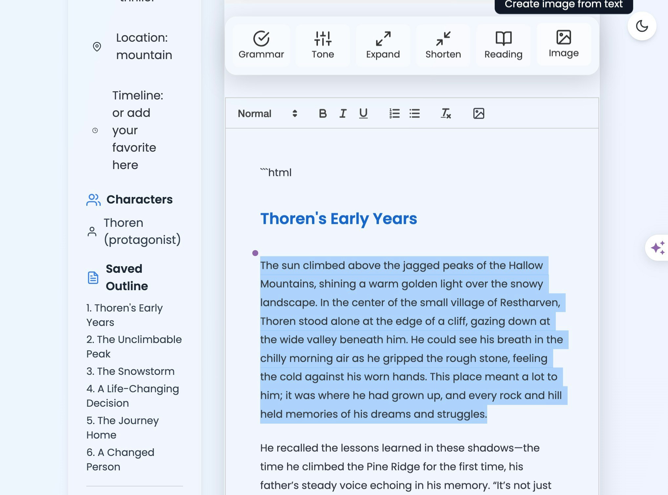Click the Expand text tool
This screenshot has width=668, height=495.
click(x=383, y=45)
